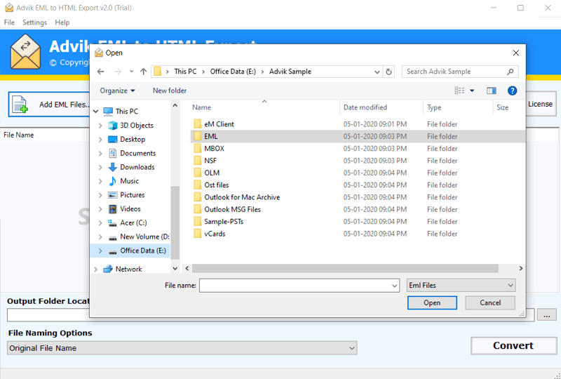561x379 pixels.
Task: Select Pictures in navigation pane
Action: 132,195
